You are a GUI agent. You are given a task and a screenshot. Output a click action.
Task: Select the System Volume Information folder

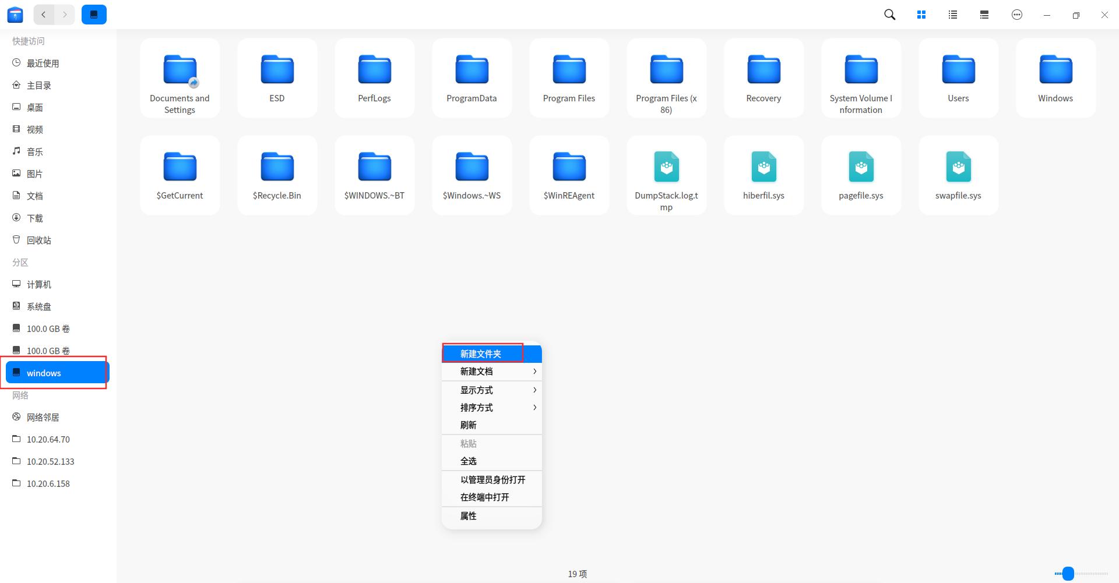point(861,78)
